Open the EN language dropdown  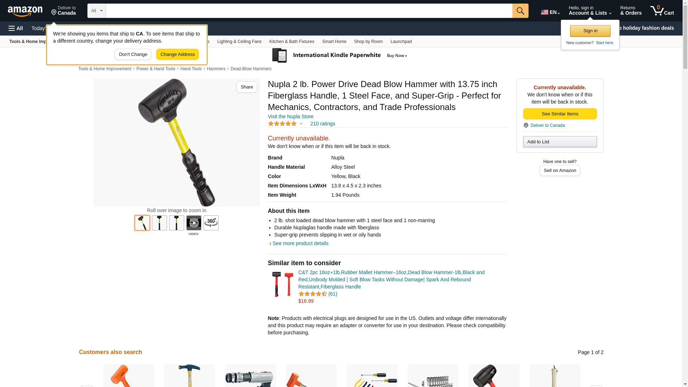coord(550,12)
